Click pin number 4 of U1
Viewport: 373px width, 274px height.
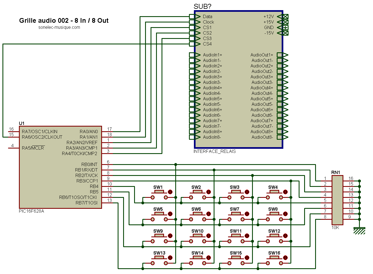click(12, 145)
